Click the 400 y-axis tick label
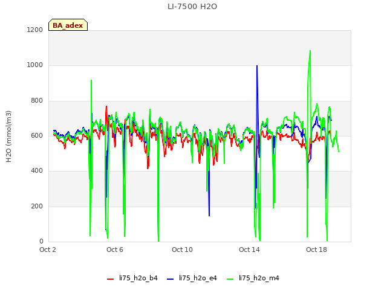Image resolution: width=387 pixels, height=290 pixels. (37, 170)
